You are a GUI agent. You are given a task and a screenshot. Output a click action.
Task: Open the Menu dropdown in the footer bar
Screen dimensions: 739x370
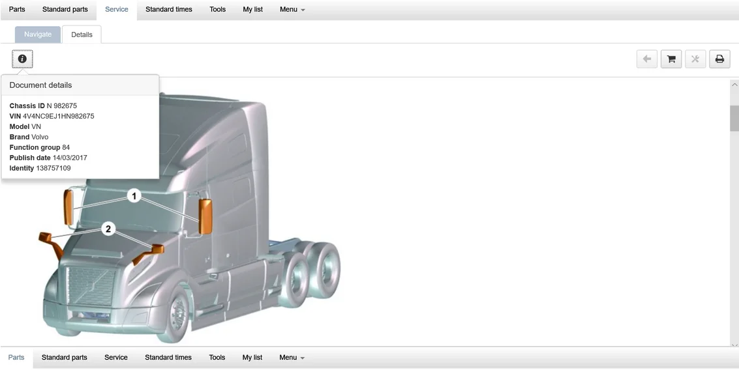click(x=292, y=358)
